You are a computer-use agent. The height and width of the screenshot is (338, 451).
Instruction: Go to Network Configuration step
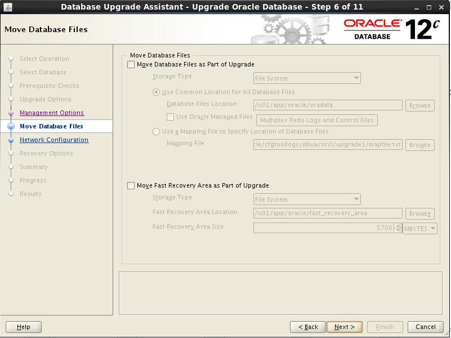[x=54, y=140]
